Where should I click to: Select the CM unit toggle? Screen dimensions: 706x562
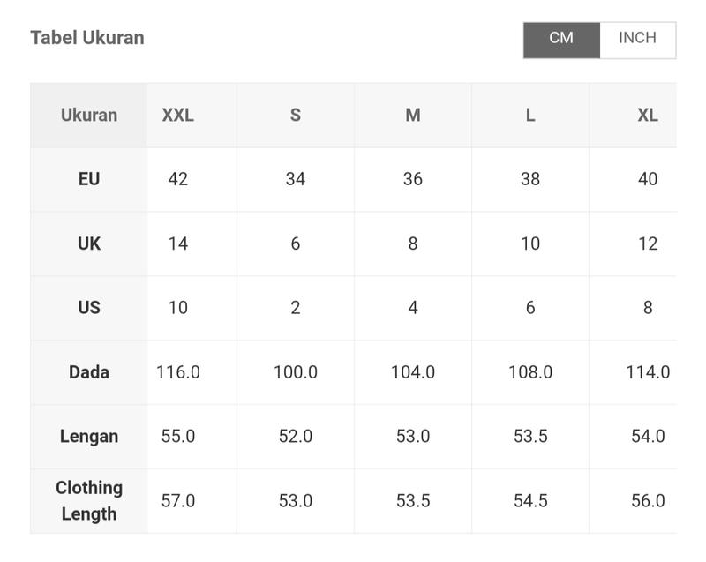point(561,40)
